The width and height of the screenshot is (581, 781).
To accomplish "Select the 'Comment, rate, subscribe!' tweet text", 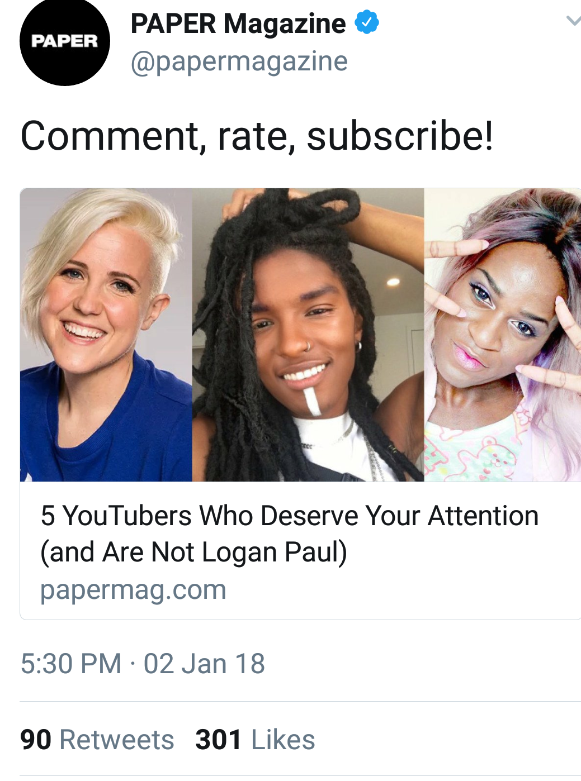I will coord(257,136).
